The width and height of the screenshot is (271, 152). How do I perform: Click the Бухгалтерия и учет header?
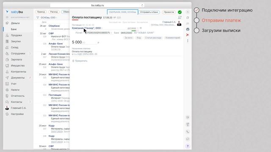point(20,17)
